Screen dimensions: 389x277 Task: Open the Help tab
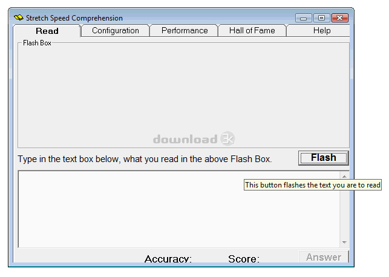321,30
